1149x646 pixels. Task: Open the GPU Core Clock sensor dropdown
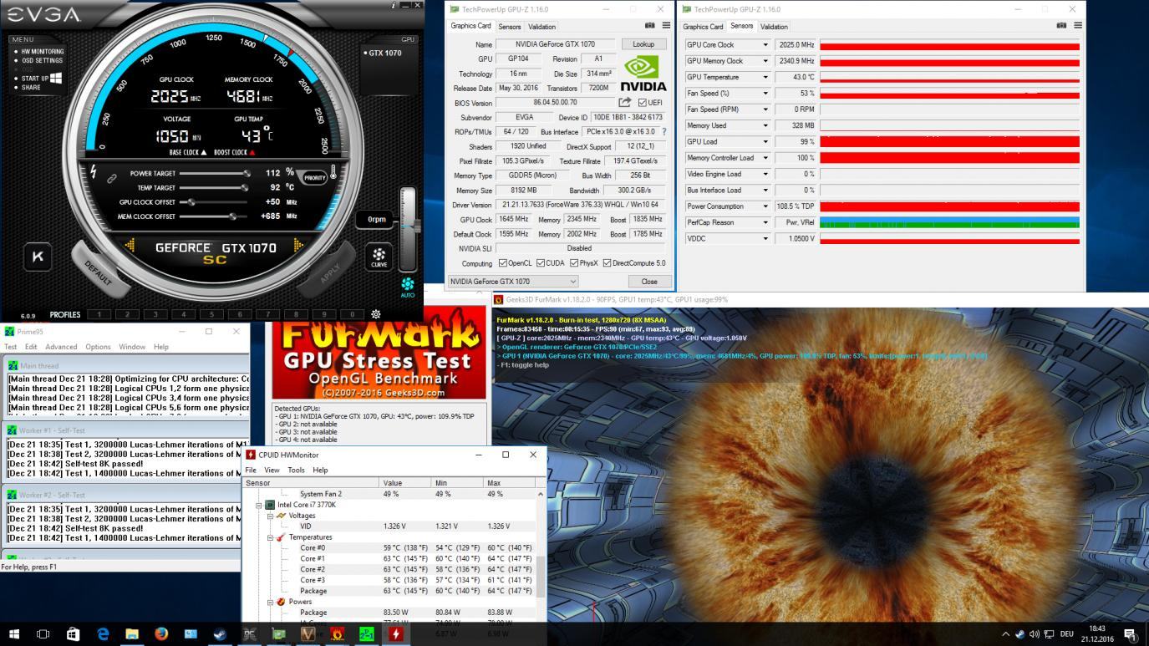[765, 45]
